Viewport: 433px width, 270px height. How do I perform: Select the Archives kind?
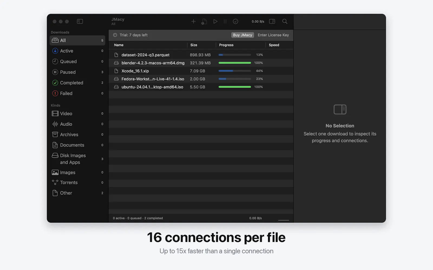tap(77, 134)
